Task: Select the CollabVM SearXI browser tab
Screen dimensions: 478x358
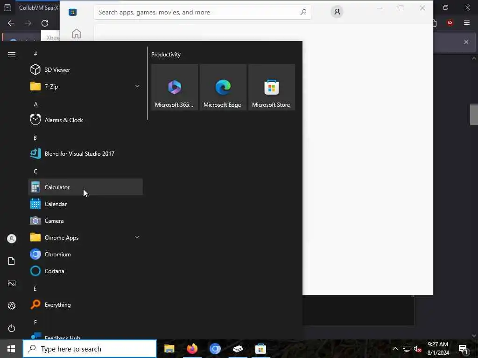Action: [x=39, y=7]
